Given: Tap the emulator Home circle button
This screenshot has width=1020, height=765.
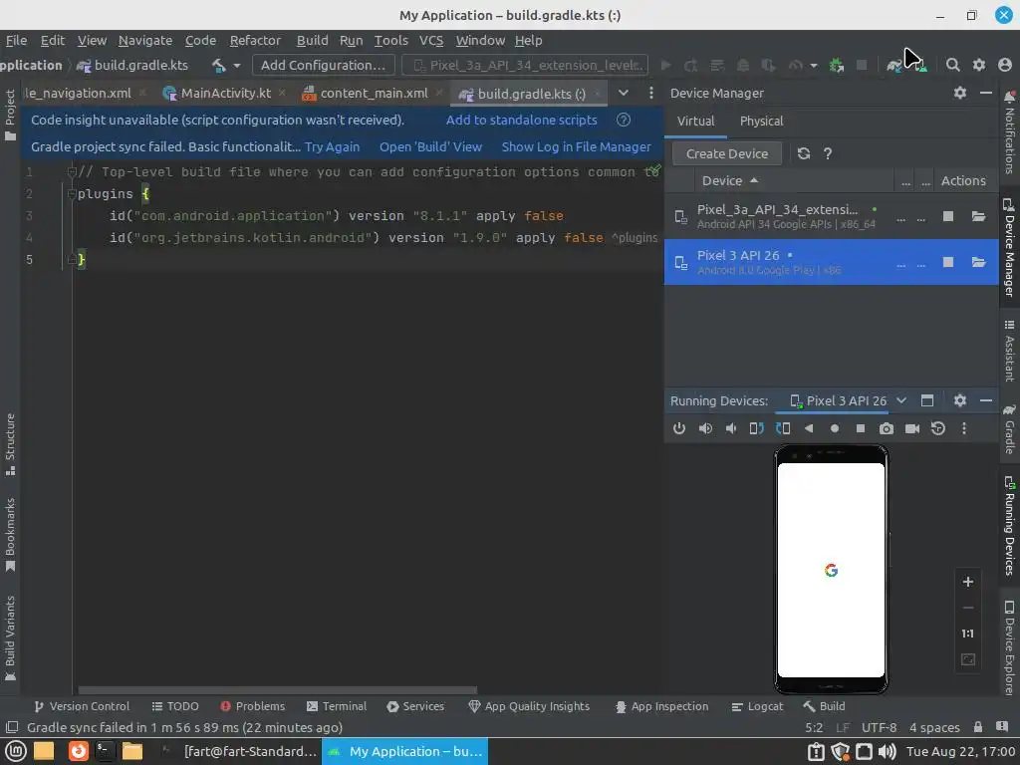Looking at the screenshot, I should (835, 428).
